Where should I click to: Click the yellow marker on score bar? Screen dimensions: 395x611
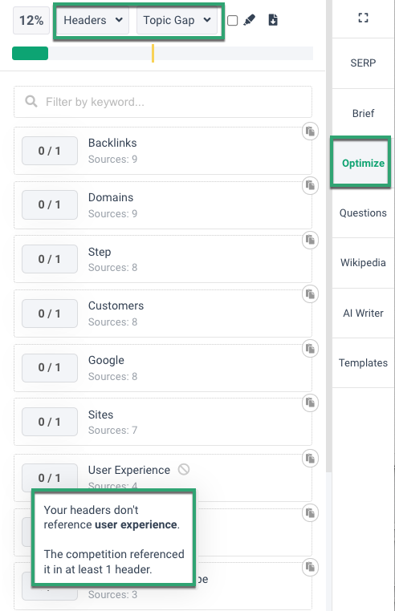[x=153, y=54]
